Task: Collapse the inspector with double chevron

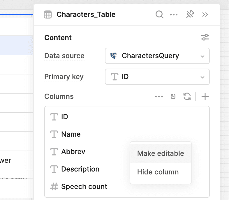Action: 205,15
